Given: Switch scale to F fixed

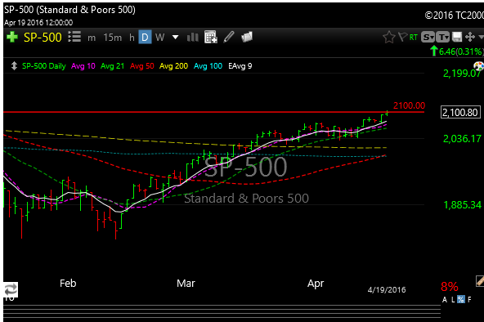Looking at the screenshot, I should [x=469, y=299].
